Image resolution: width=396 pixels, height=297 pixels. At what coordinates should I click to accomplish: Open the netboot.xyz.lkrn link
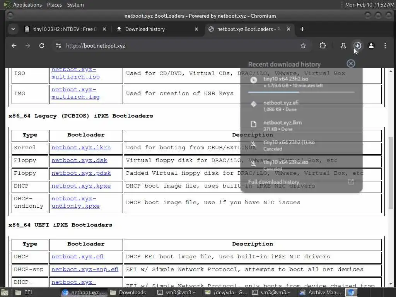[81, 147]
